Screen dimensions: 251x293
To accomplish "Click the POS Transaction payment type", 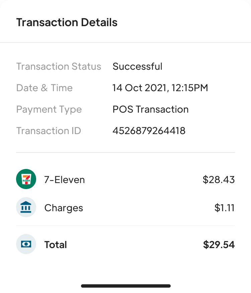I will click(150, 109).
